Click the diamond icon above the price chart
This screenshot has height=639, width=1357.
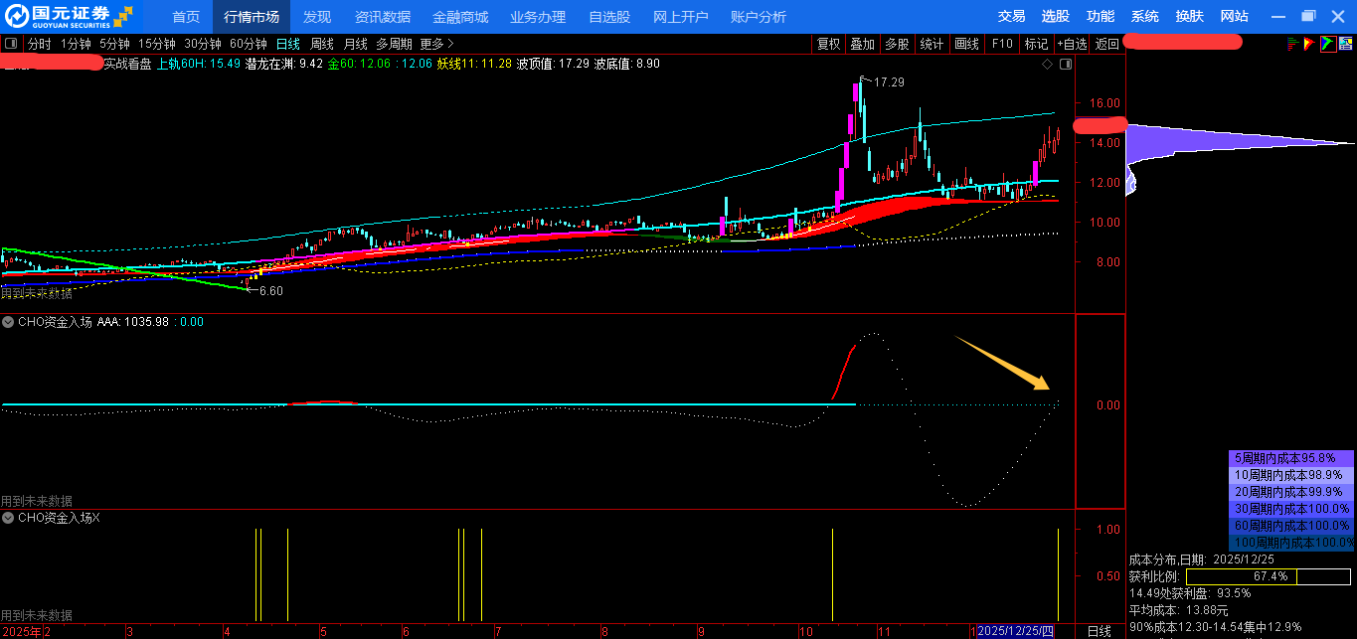tap(1047, 64)
